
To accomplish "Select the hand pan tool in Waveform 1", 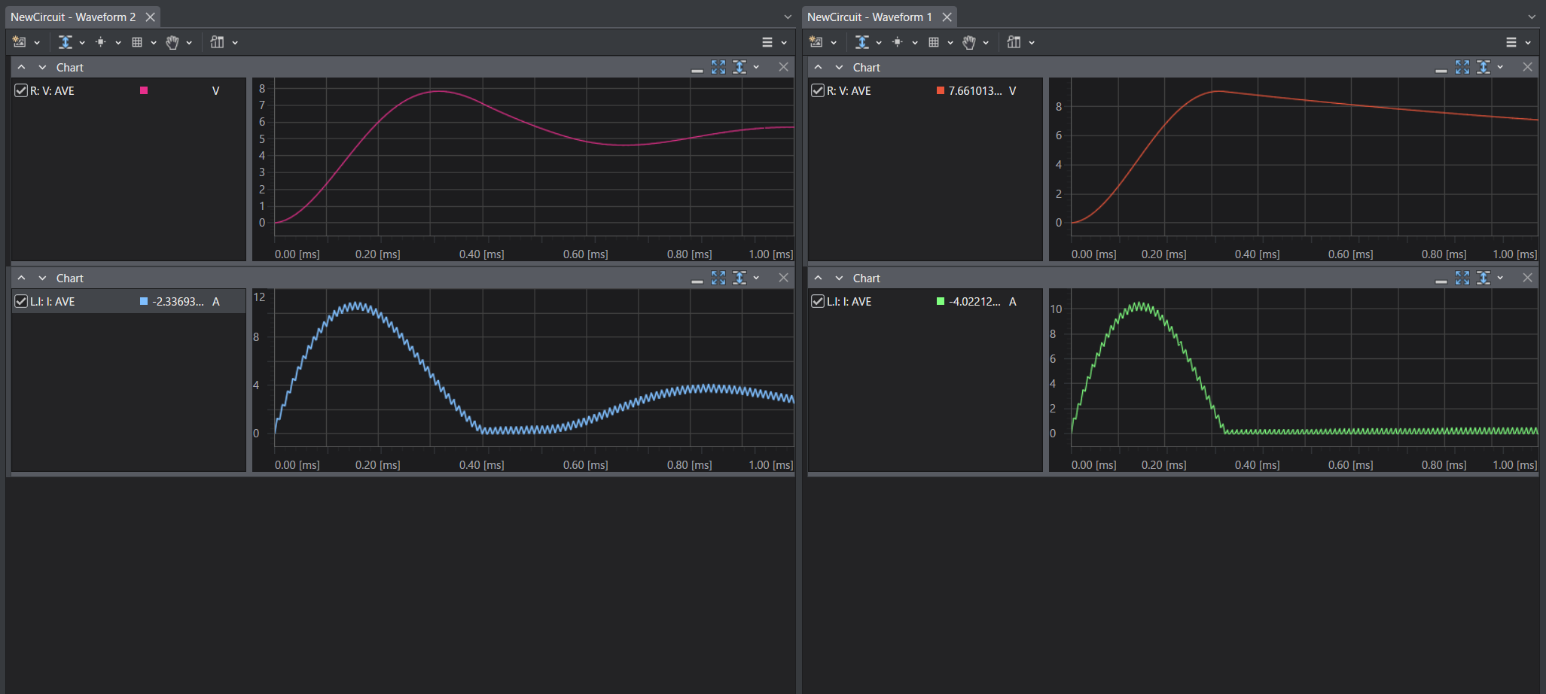I will click(x=969, y=42).
